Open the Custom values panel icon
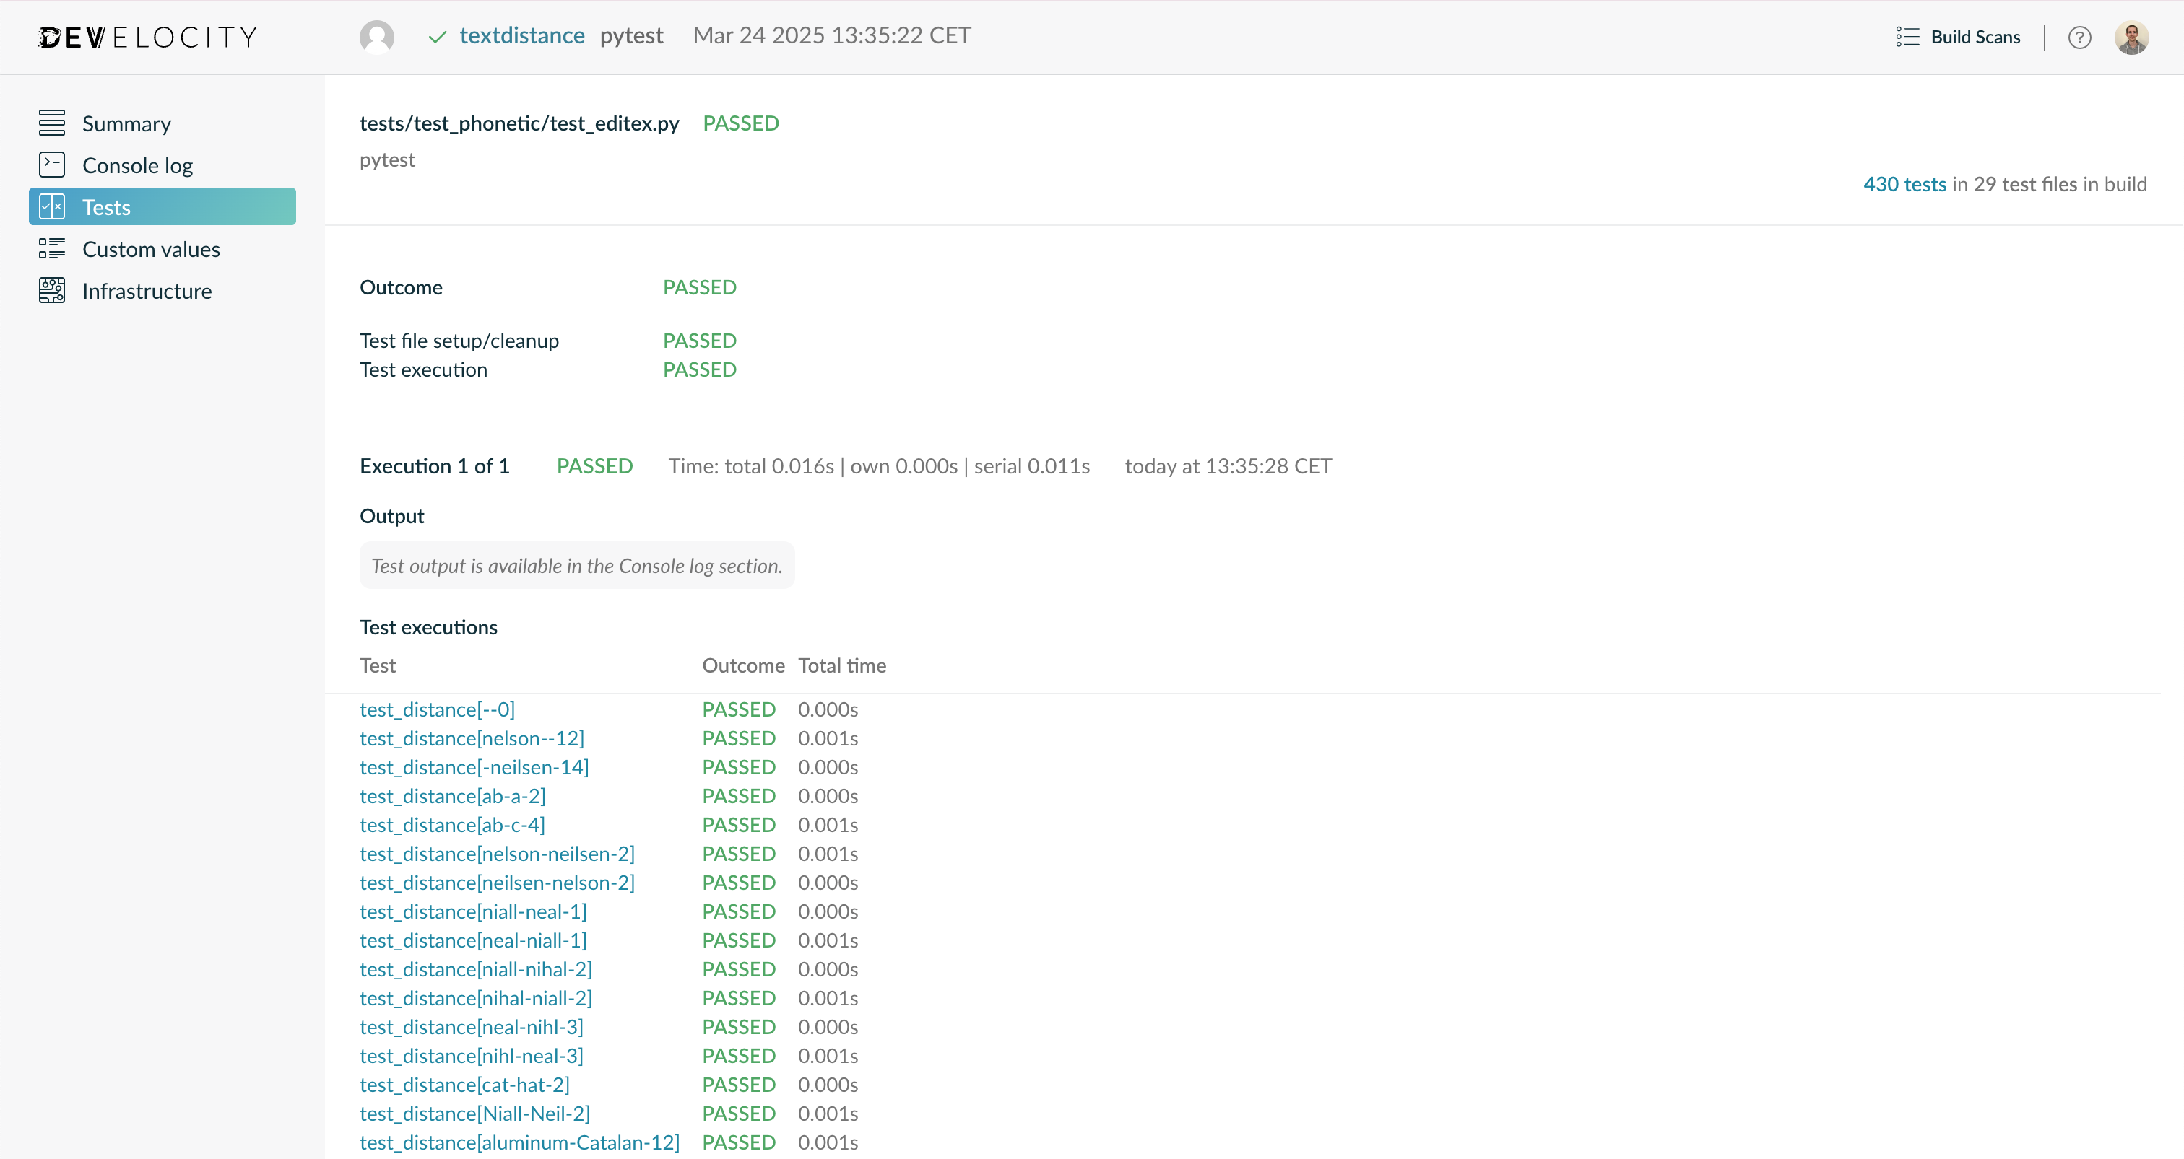 coord(52,248)
